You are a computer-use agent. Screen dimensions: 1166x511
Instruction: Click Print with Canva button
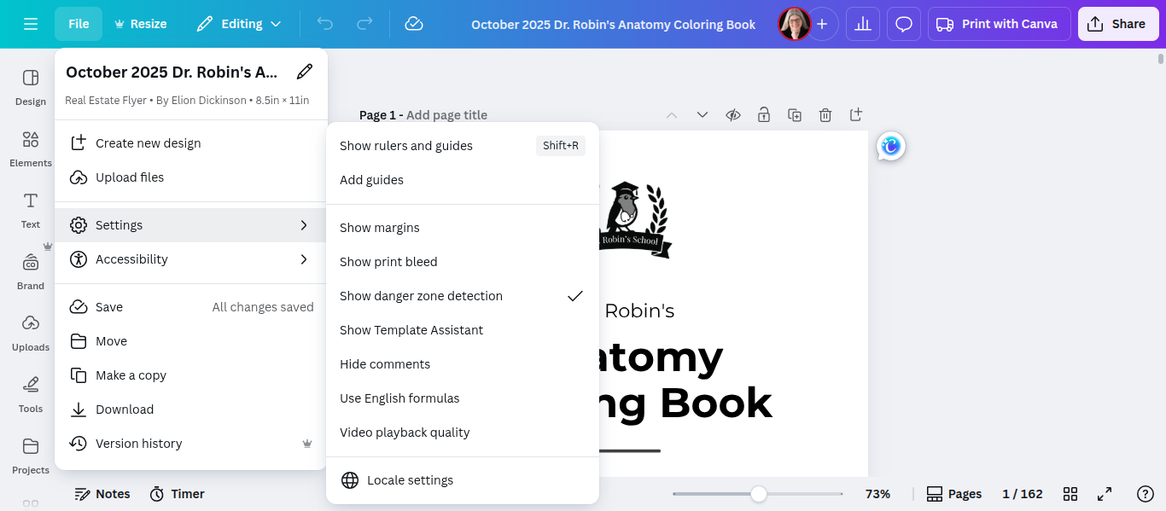pyautogui.click(x=999, y=24)
